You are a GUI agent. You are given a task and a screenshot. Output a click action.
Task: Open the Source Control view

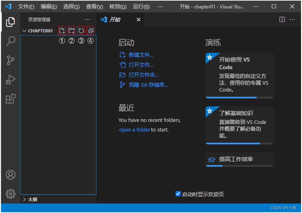(10, 60)
